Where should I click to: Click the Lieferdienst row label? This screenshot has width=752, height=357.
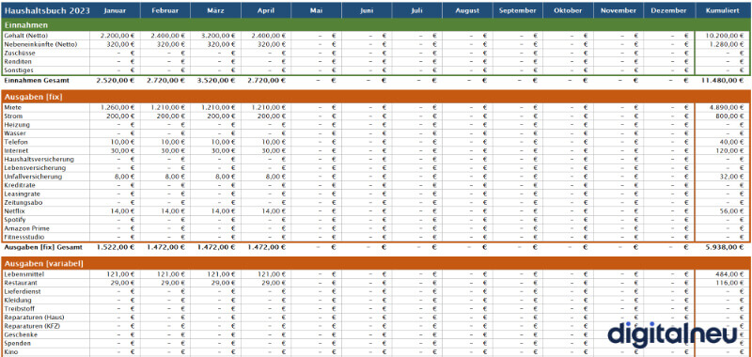pos(22,292)
